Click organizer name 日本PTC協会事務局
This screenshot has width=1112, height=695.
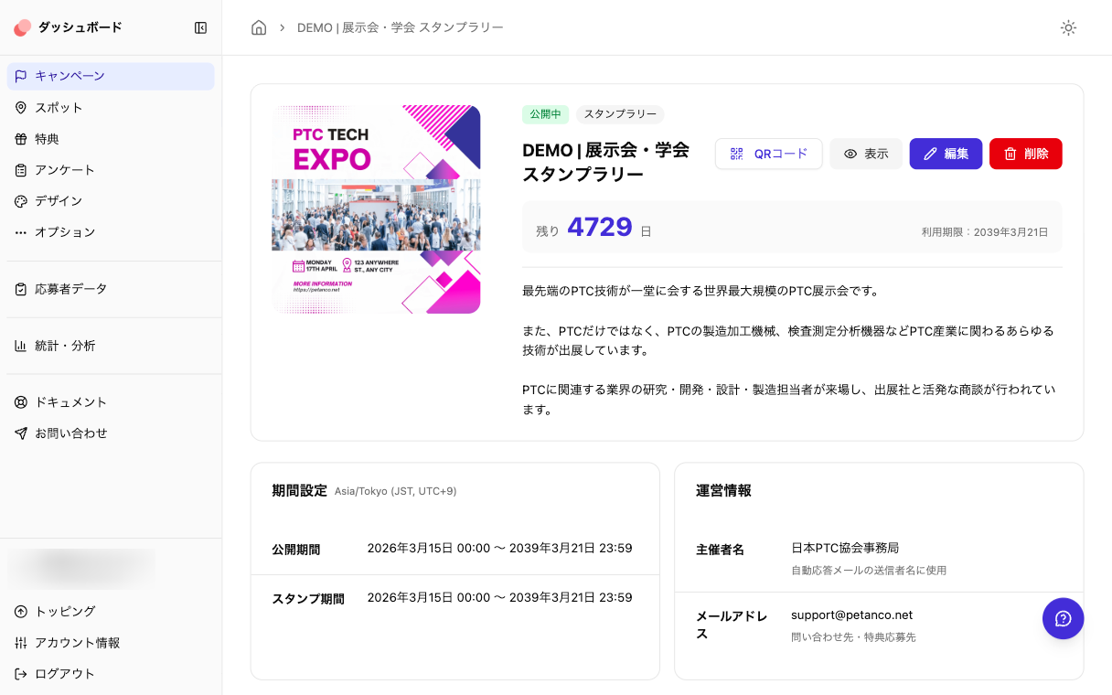coord(845,548)
